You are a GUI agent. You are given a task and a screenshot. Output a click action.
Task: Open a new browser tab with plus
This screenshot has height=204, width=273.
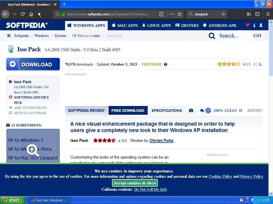coord(64,4)
